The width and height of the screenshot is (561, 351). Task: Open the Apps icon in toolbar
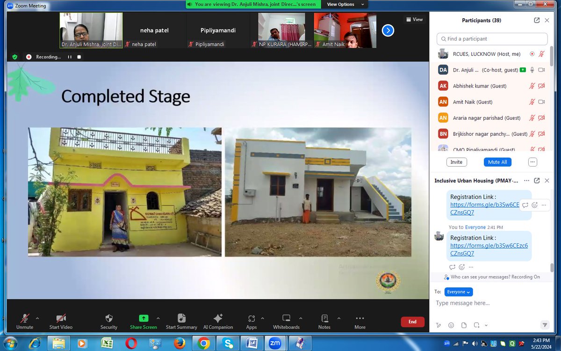click(x=252, y=318)
